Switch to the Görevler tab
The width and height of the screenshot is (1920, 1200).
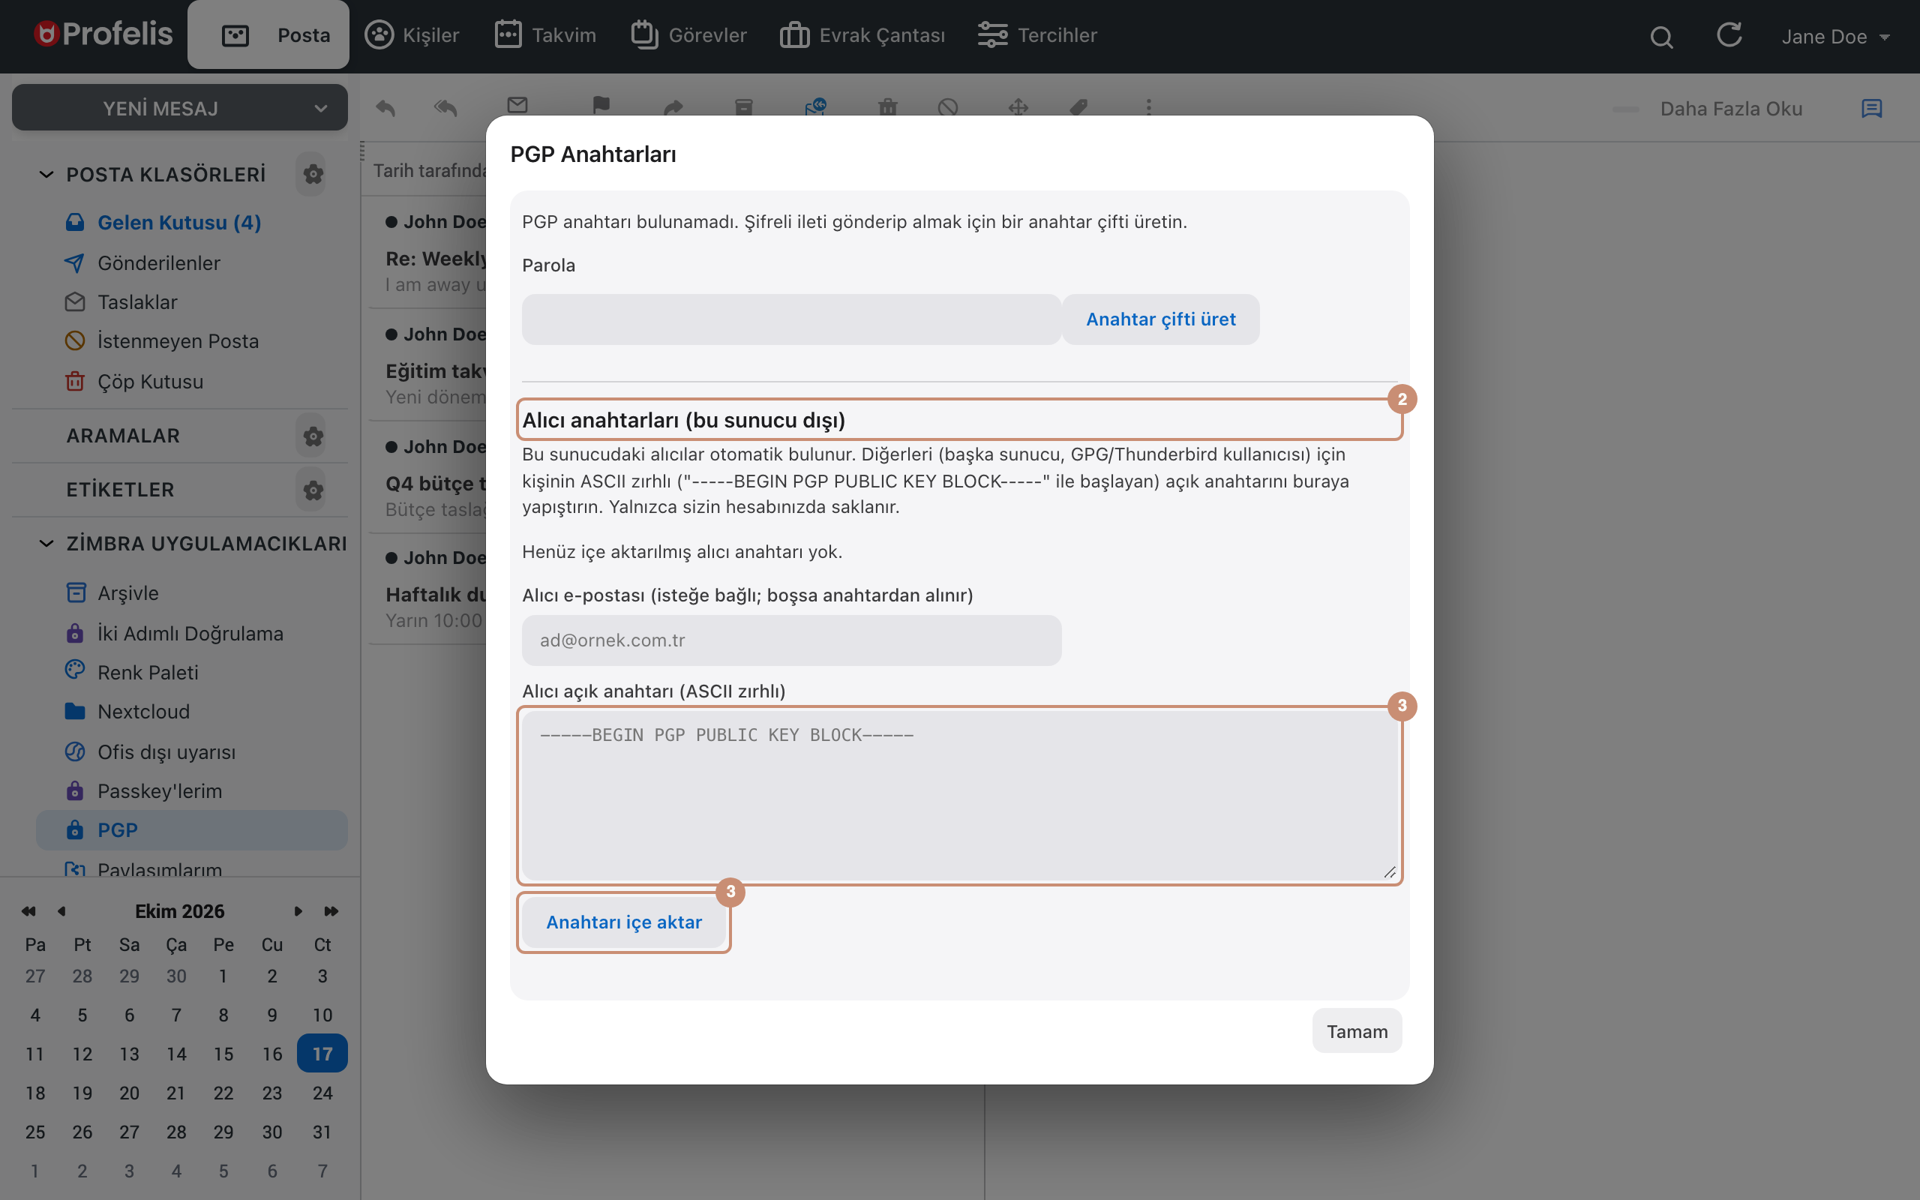(x=688, y=35)
